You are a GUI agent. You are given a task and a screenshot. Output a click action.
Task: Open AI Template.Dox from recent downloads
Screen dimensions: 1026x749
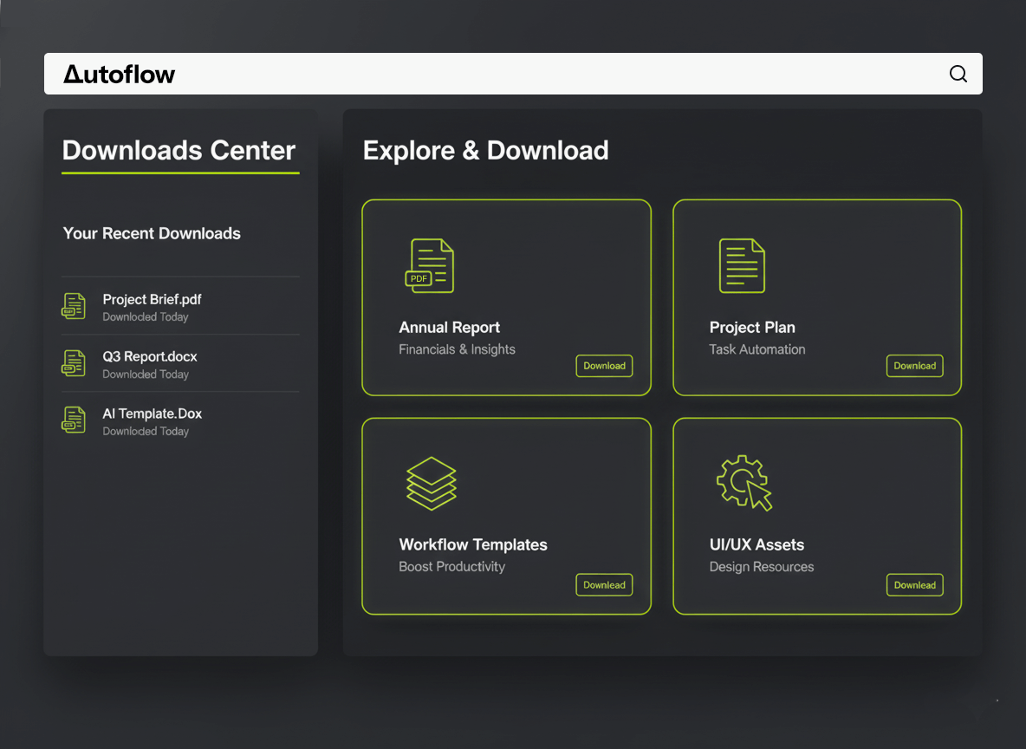coord(153,414)
